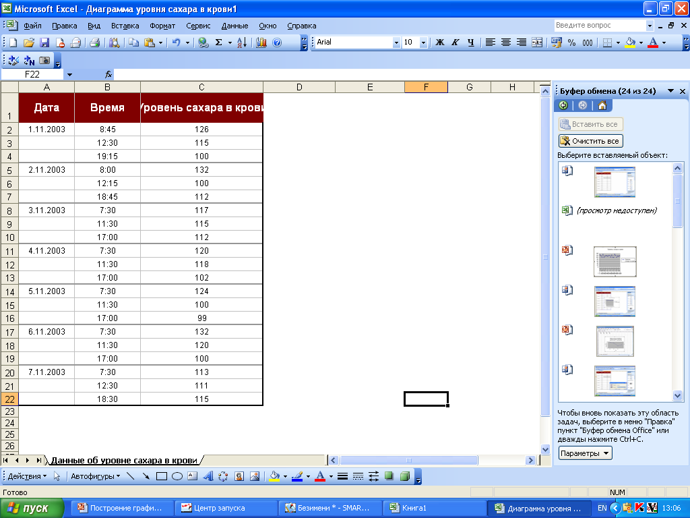Click the yellow fill color swatch in formatting toolbar
This screenshot has height=518, width=690.
[630, 42]
